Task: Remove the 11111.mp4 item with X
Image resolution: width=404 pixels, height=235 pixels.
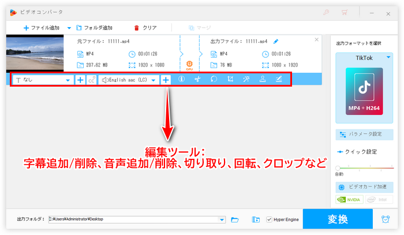Action: [317, 40]
